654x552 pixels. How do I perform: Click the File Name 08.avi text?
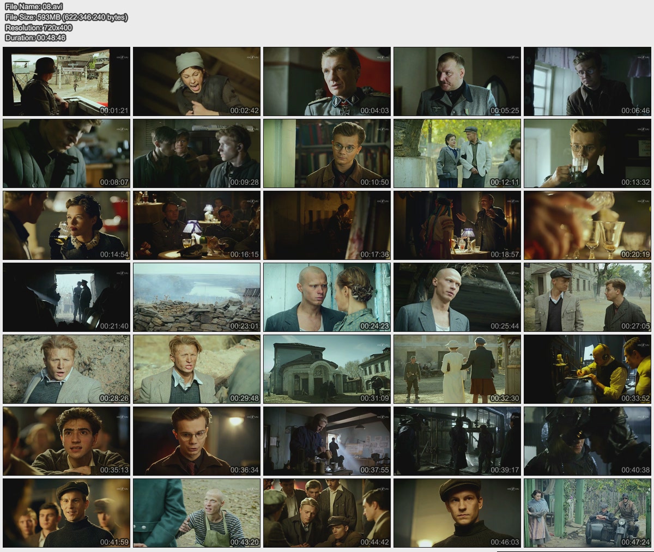pos(34,7)
